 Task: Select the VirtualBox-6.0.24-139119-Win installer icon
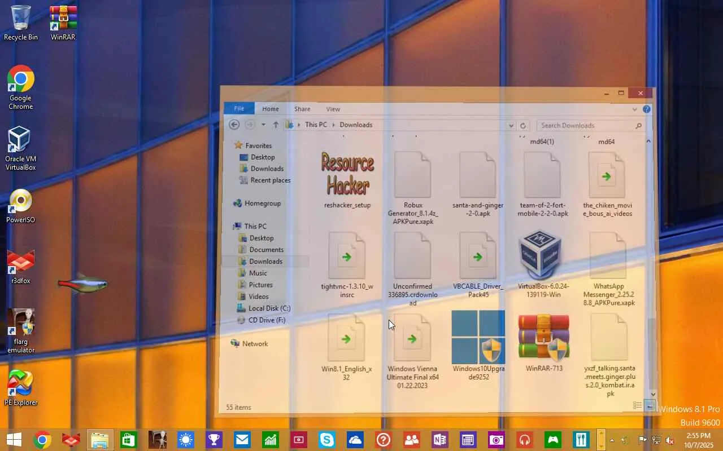click(x=540, y=255)
